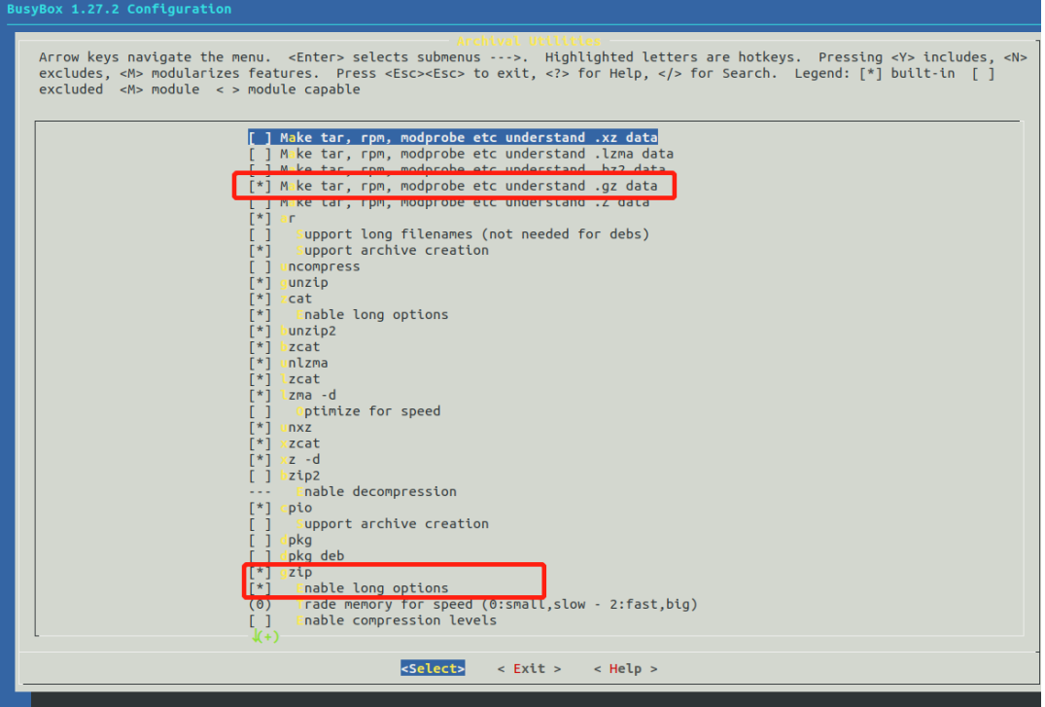Image resolution: width=1045 pixels, height=707 pixels.
Task: Toggle zcat Enable long options
Action: click(349, 314)
